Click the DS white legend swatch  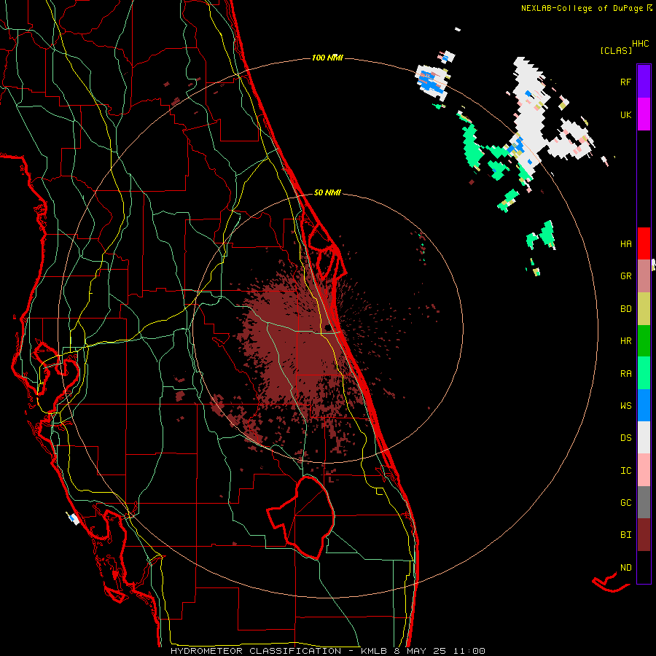tap(644, 437)
